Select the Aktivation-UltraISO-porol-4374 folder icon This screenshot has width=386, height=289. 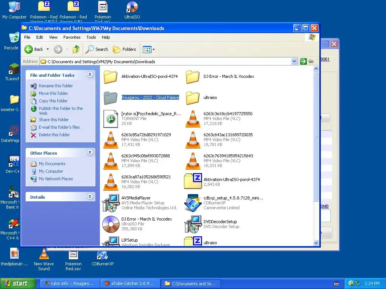(110, 77)
